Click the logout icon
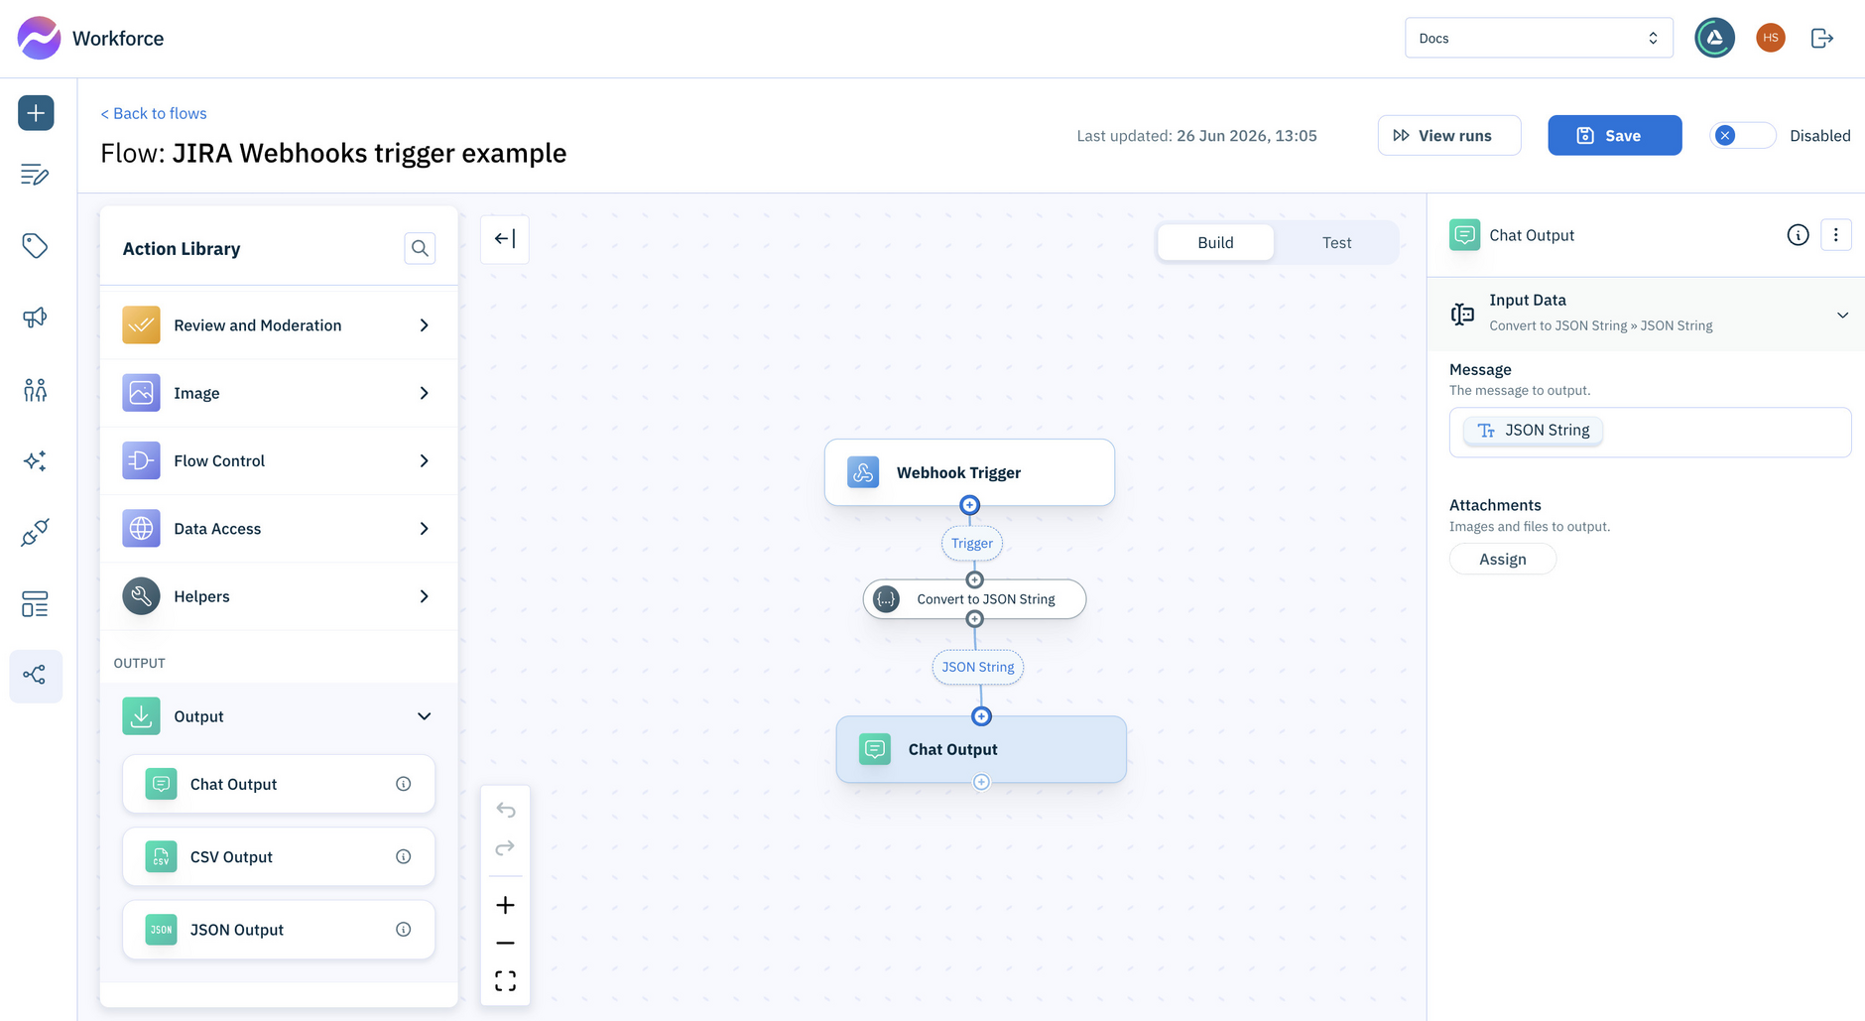Viewport: 1865px width, 1021px height. pos(1822,38)
